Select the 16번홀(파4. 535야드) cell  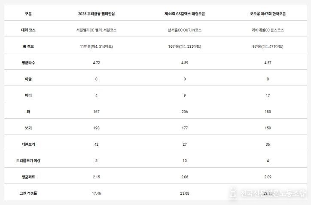pyautogui.click(x=185, y=46)
